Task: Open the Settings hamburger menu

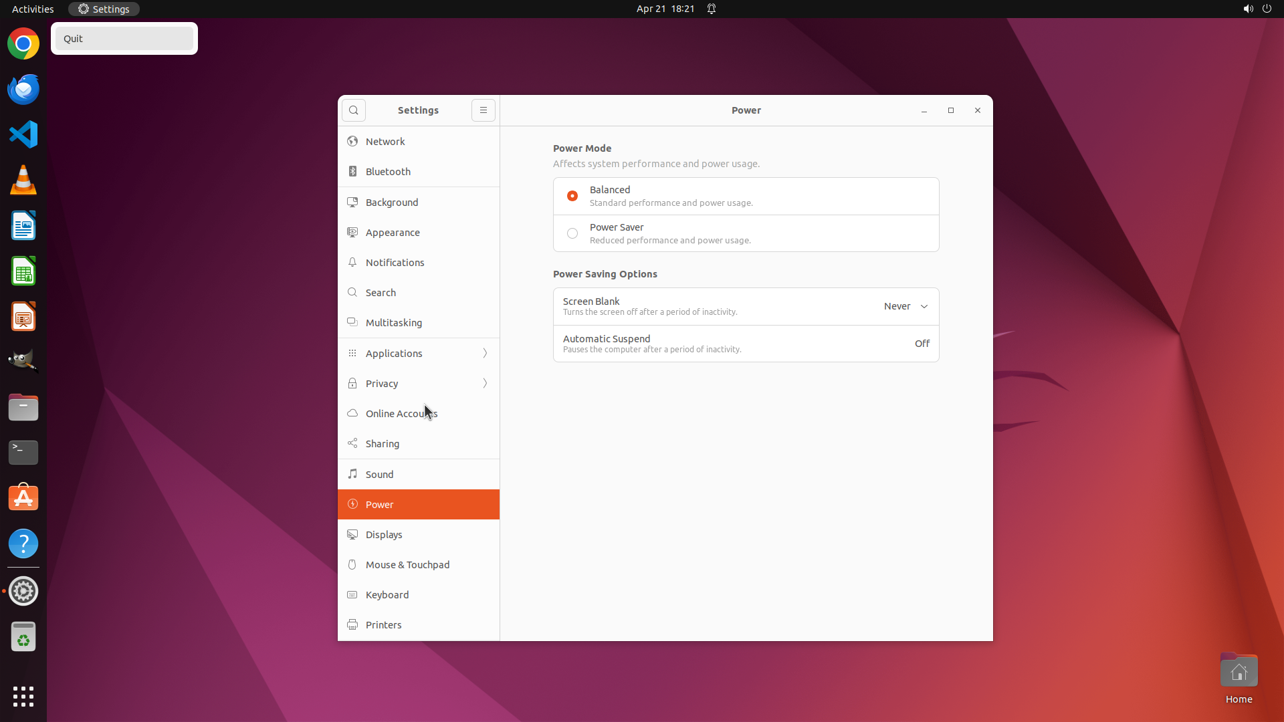Action: pyautogui.click(x=483, y=110)
